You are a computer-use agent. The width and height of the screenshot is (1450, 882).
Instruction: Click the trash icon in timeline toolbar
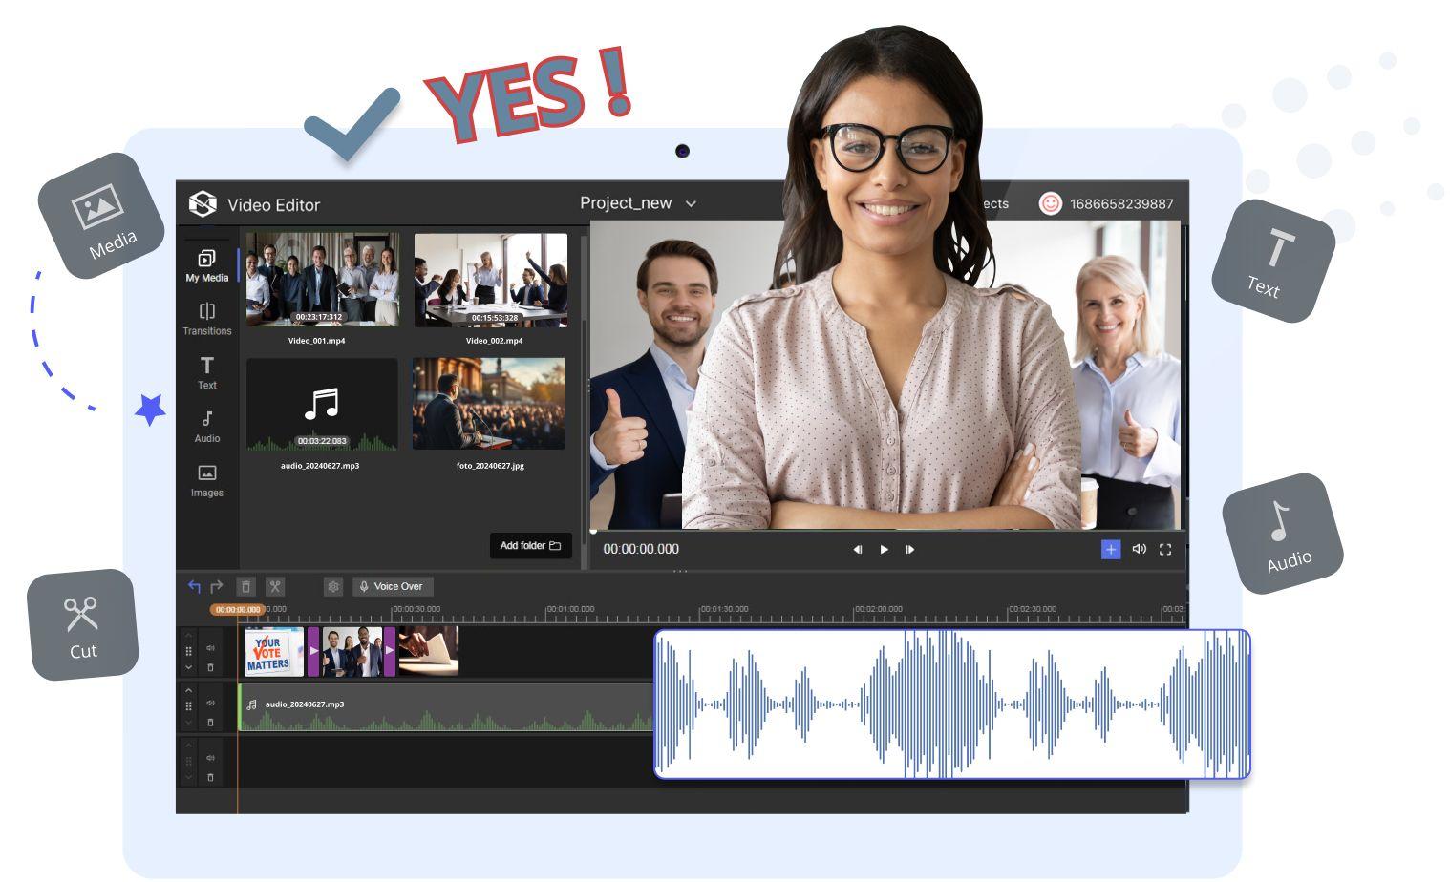245,587
